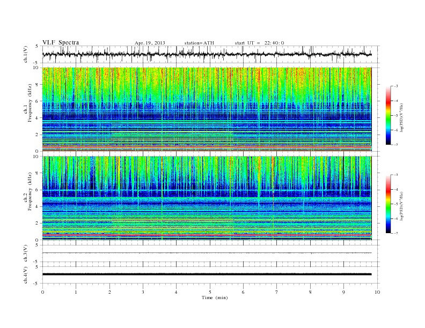The height and width of the screenshot is (328, 425).
Task: Click time-axis tick label "8"
Action: pyautogui.click(x=310, y=292)
